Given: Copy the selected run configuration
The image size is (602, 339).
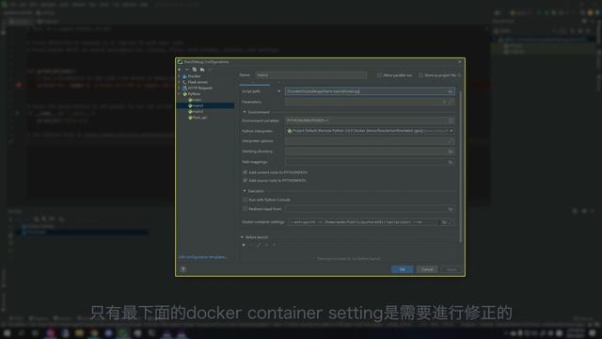Looking at the screenshot, I should click(x=195, y=70).
